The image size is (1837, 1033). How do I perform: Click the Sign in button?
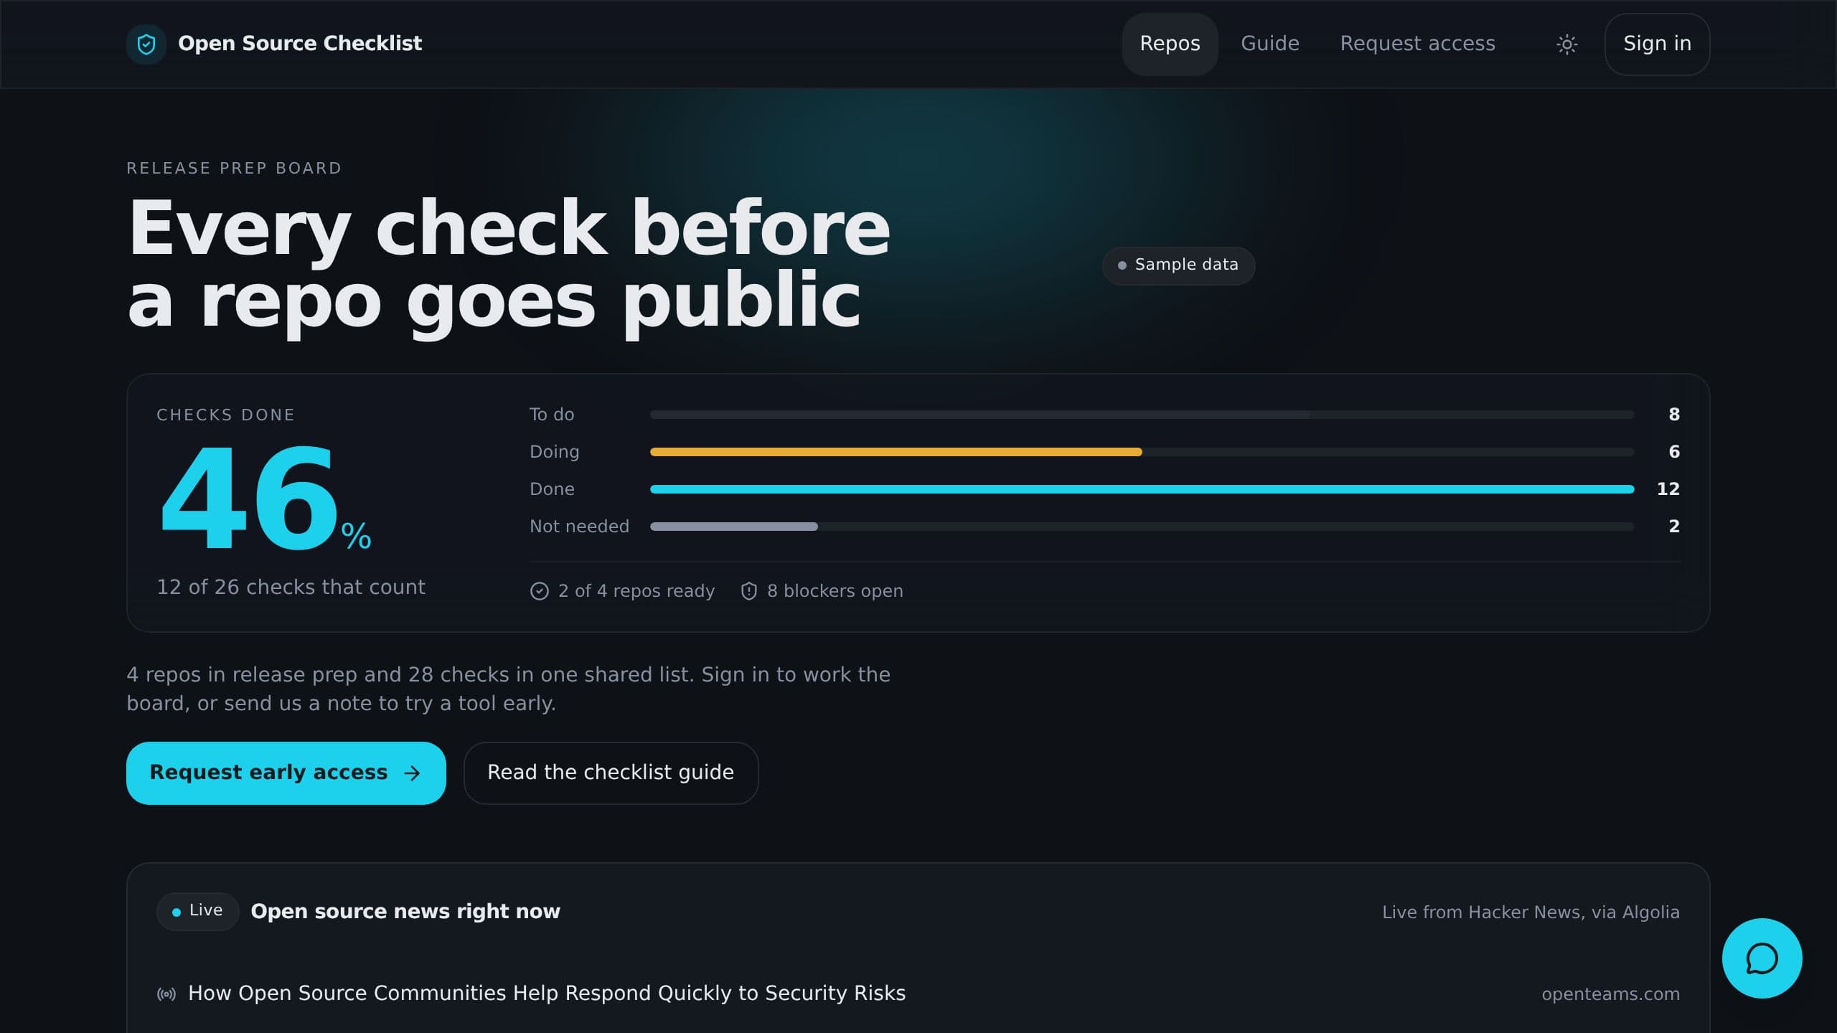(x=1657, y=44)
